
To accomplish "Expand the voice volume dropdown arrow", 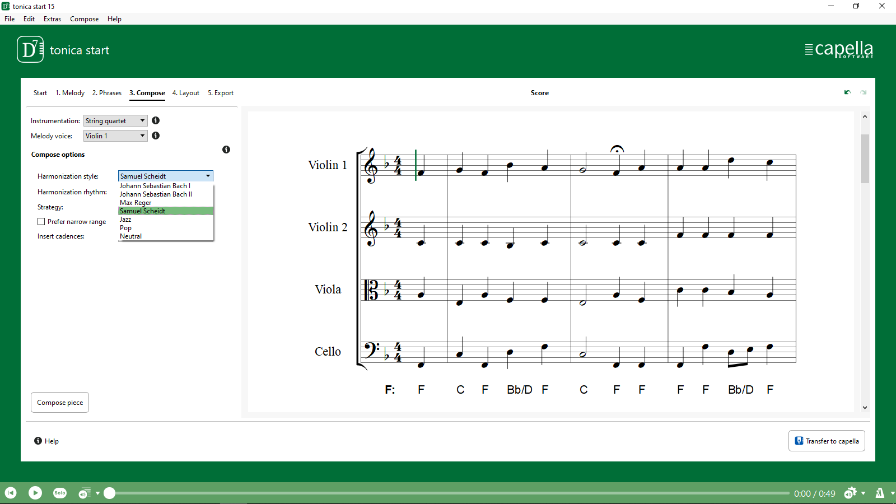I will [x=97, y=493].
